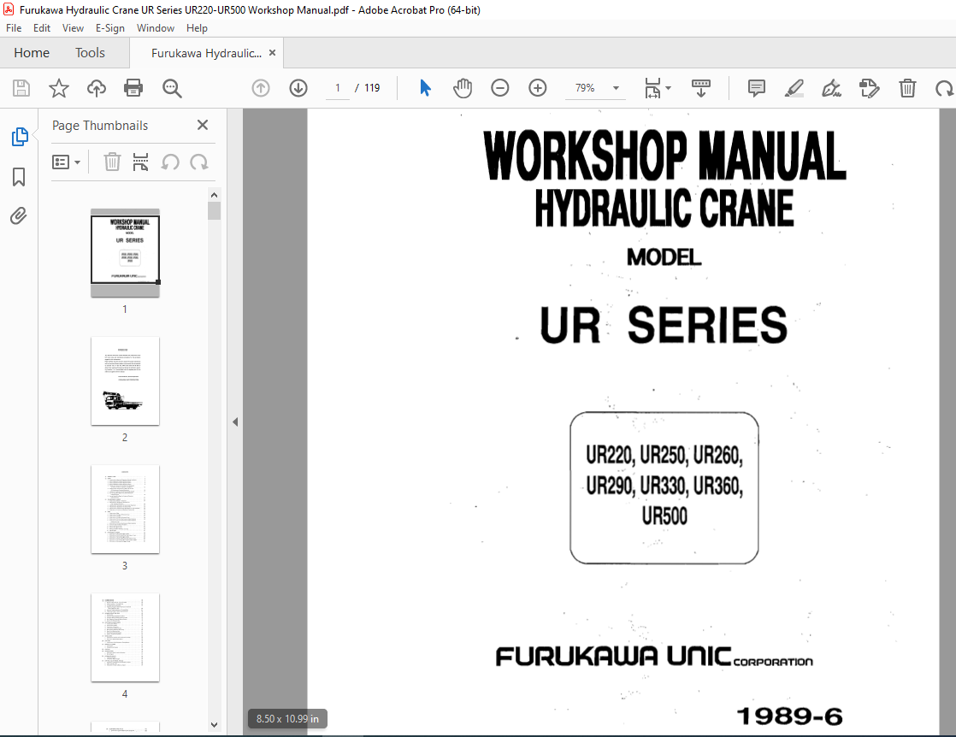
Task: Click the Save file icon
Action: click(21, 88)
